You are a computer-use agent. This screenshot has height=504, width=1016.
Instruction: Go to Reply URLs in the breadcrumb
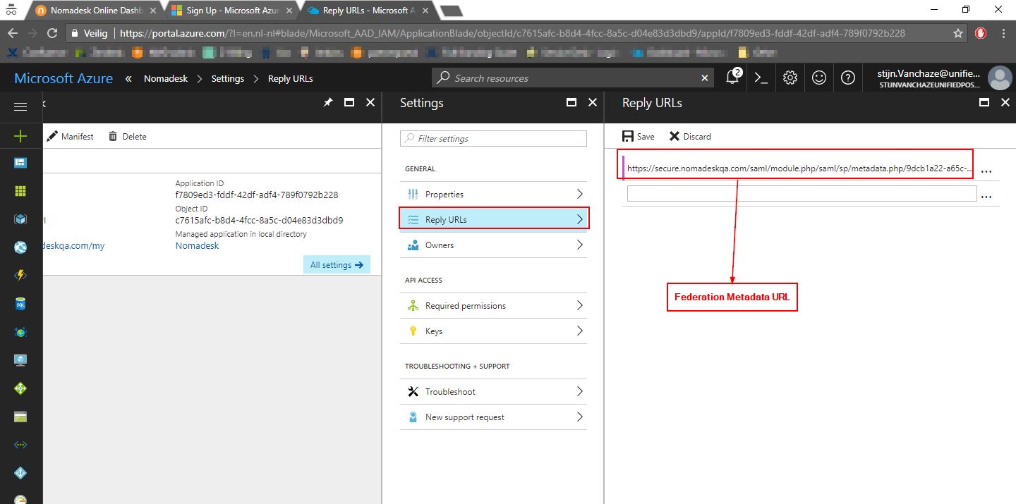[291, 78]
